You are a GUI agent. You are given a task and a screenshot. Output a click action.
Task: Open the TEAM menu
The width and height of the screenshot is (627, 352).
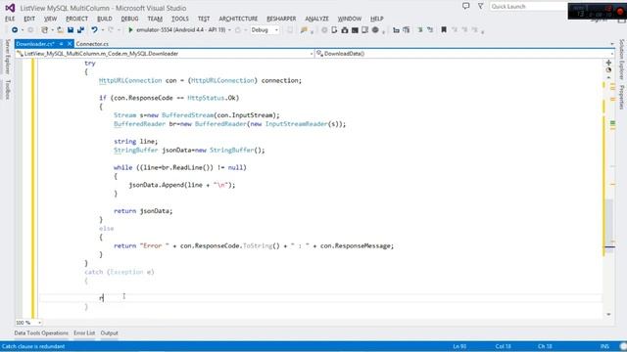click(155, 19)
